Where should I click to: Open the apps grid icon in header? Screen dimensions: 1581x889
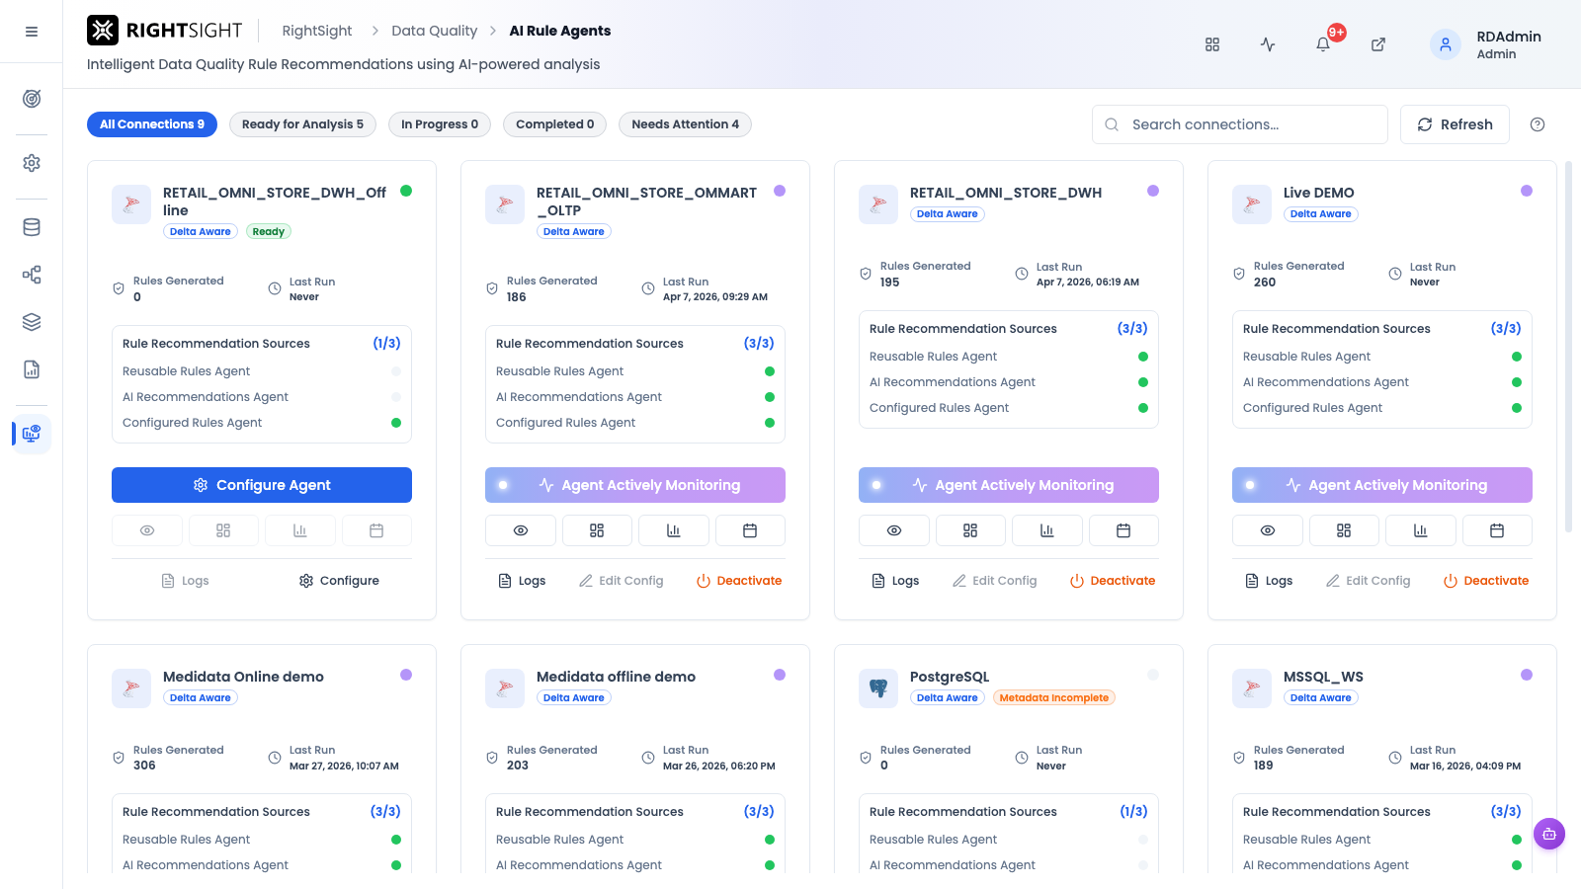(x=1212, y=44)
